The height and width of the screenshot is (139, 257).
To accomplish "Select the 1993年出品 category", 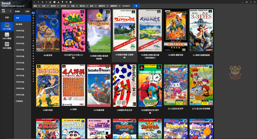I will point(22,50).
